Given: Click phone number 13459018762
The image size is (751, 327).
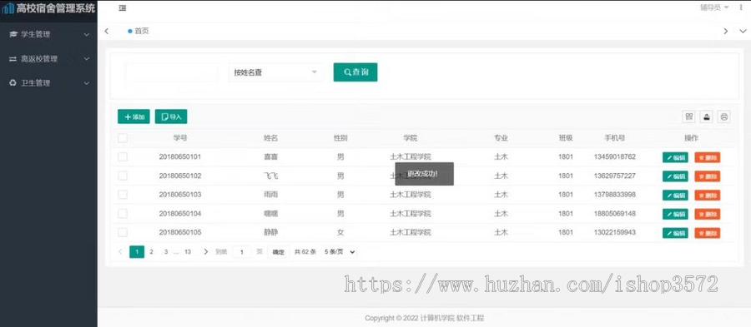Looking at the screenshot, I should point(614,156).
